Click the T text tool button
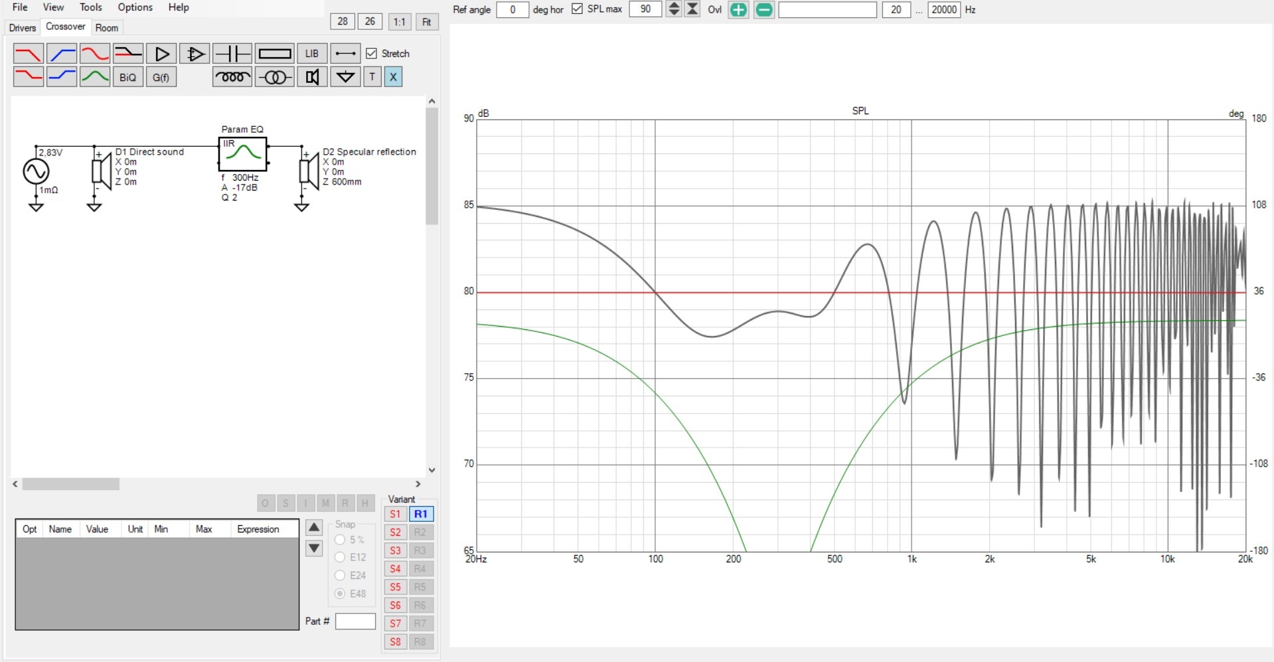Screen dimensions: 1274x662 coord(372,77)
